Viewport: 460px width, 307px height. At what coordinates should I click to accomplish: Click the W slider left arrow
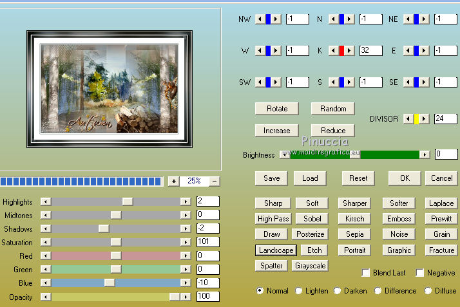[260, 51]
